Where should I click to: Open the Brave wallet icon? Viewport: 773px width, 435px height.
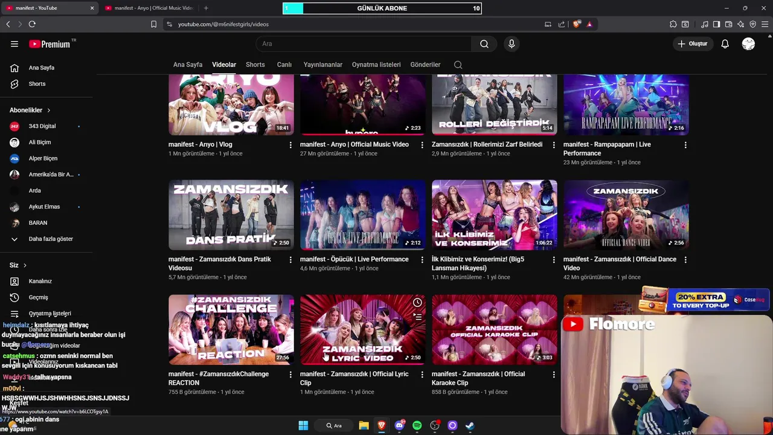point(728,24)
